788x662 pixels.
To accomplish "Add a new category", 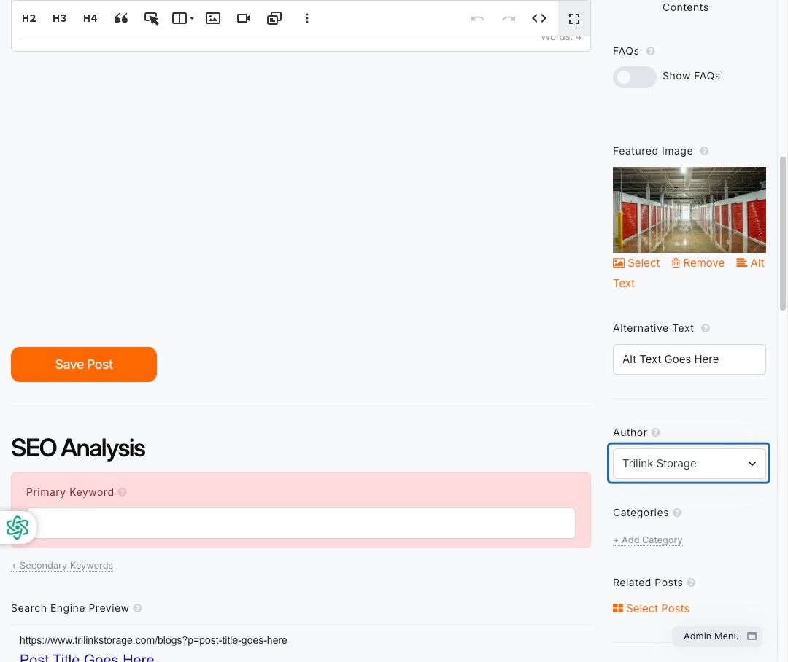I will click(x=648, y=540).
